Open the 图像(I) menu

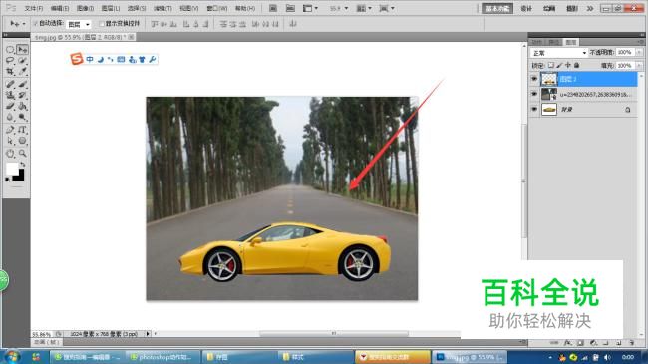pos(85,8)
